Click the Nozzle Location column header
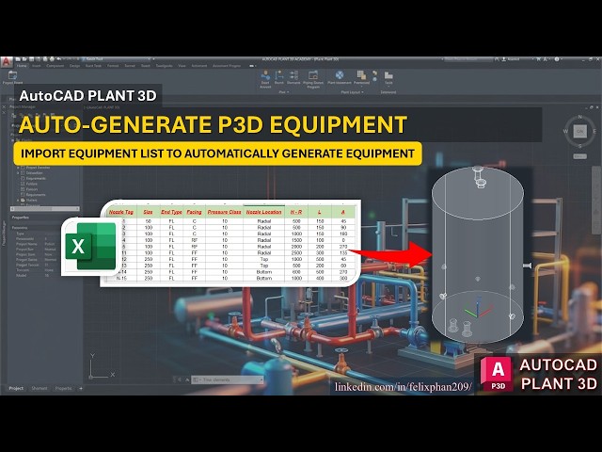Image resolution: width=602 pixels, height=452 pixels. click(263, 212)
